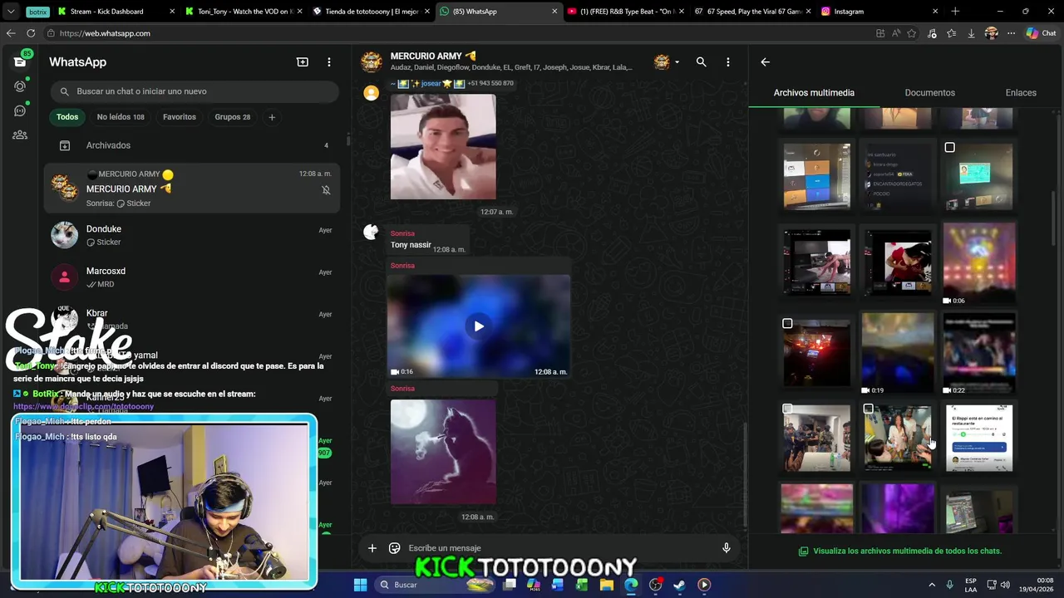Open Rappi restaurant screenshot thumbnail
This screenshot has width=1064, height=598.
coord(979,438)
